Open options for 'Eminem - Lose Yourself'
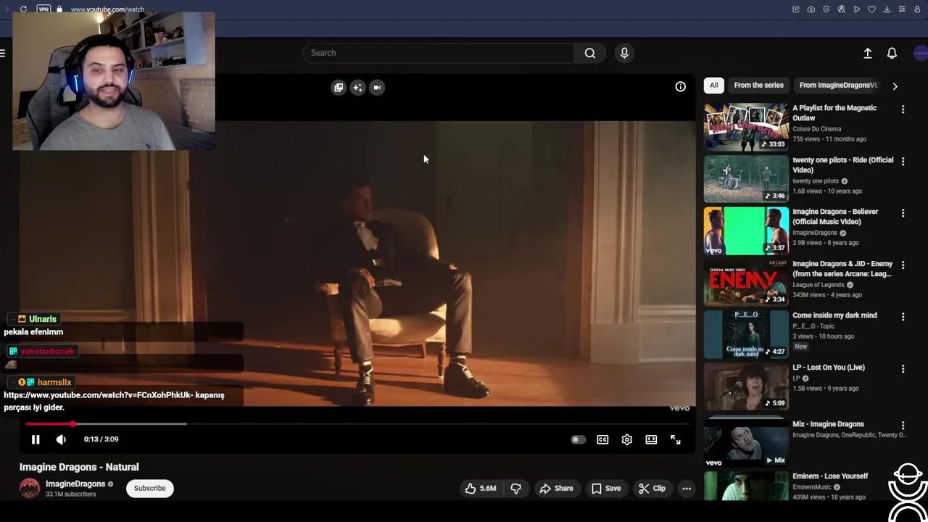The width and height of the screenshot is (928, 522). (903, 478)
